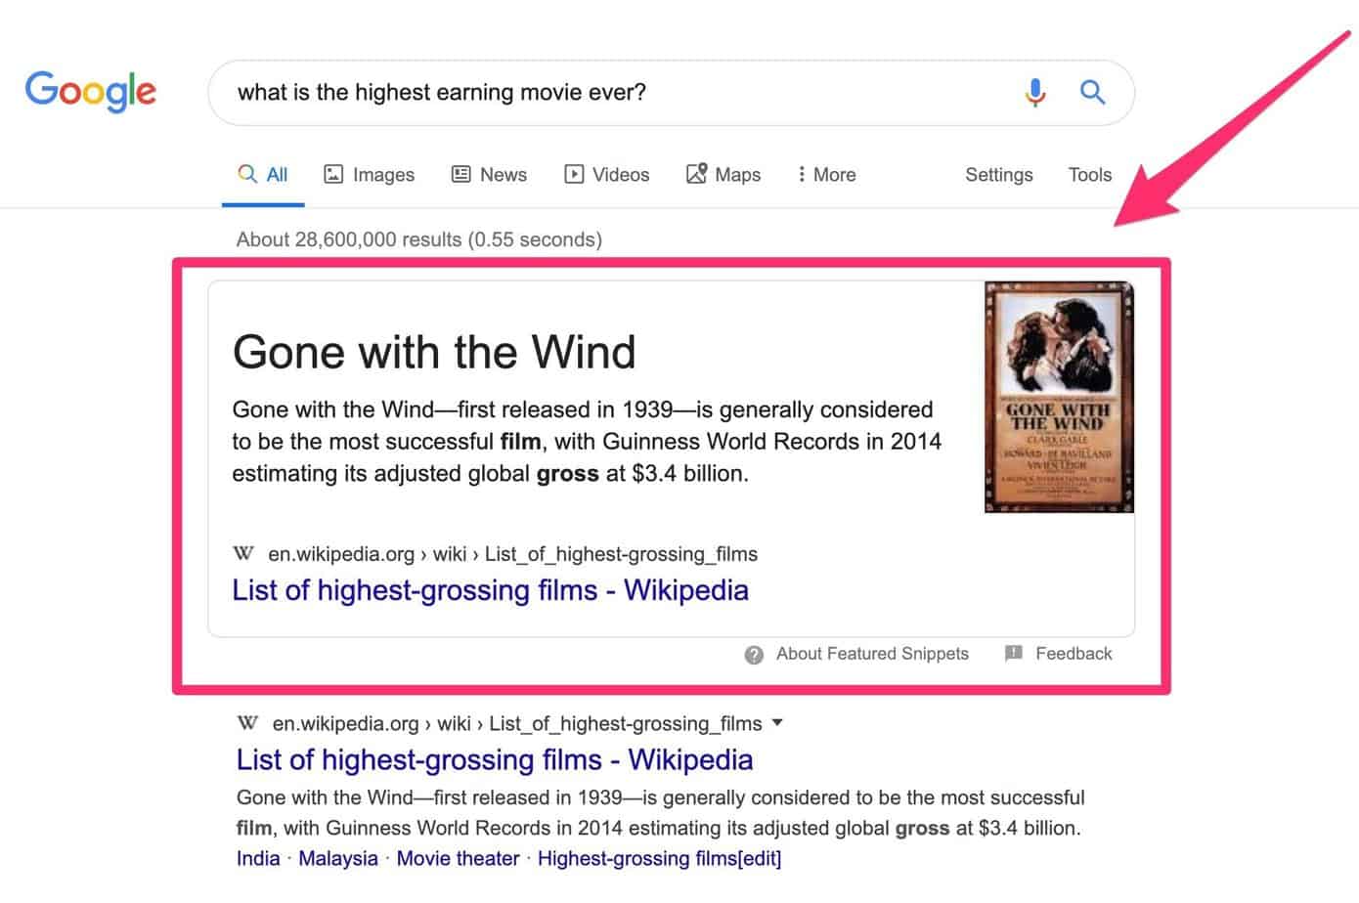Open the Settings menu
1359x903 pixels.
point(998,174)
